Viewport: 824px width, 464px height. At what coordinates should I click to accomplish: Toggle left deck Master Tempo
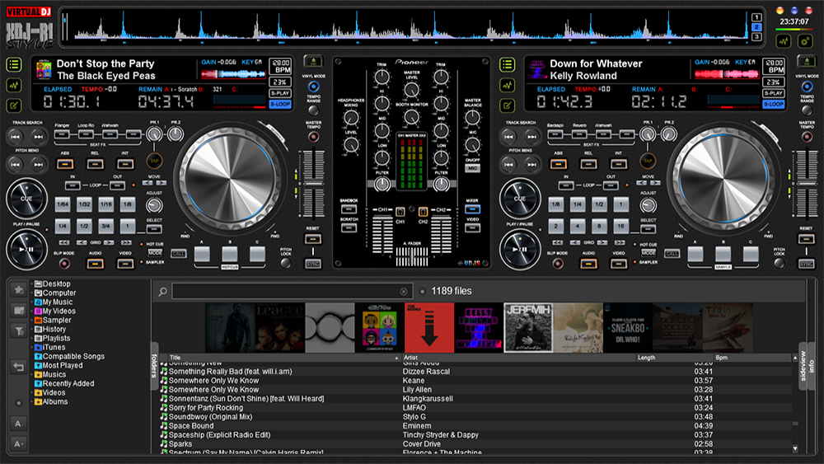pos(313,137)
